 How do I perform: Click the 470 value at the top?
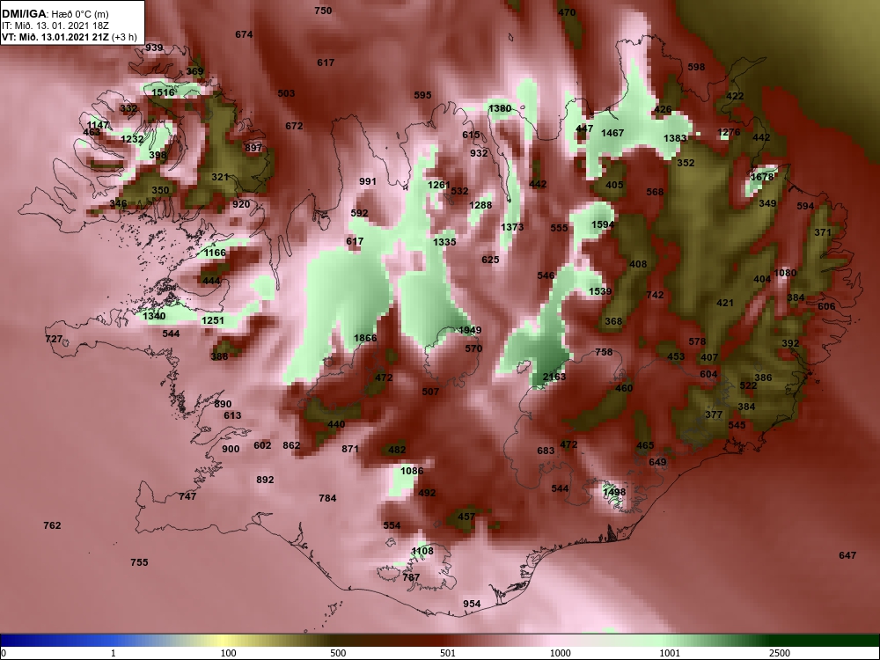567,11
